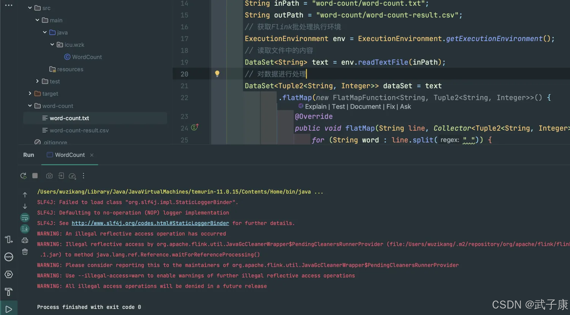Open the structure tool window icon

[x=9, y=239]
